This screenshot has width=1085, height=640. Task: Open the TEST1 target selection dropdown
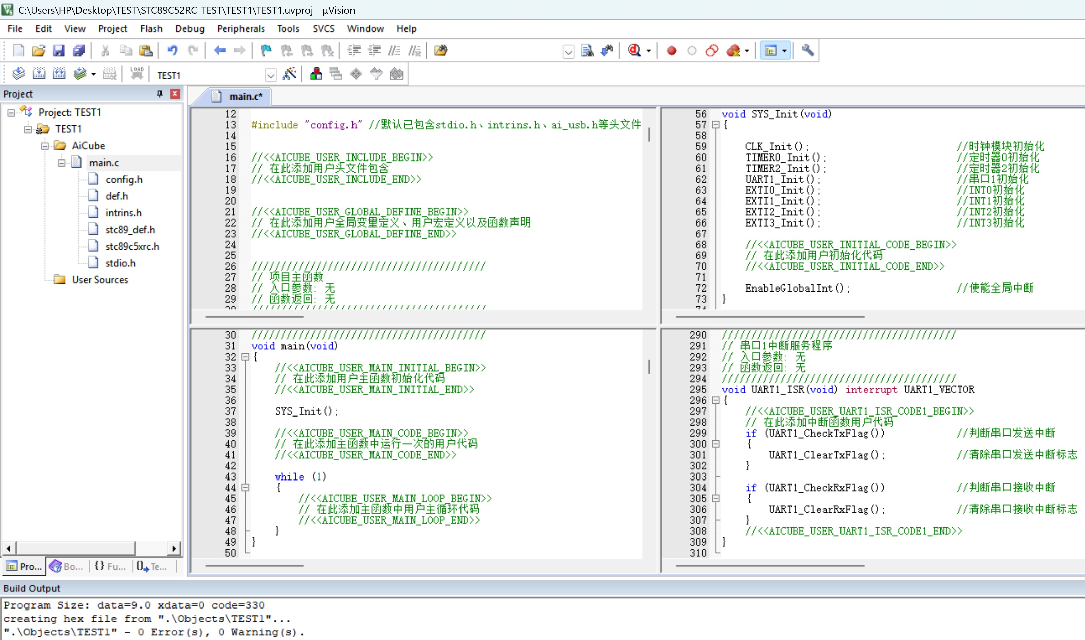pyautogui.click(x=271, y=75)
